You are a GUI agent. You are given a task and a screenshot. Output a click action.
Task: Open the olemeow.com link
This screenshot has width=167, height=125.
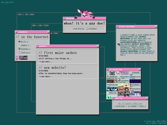(135, 73)
